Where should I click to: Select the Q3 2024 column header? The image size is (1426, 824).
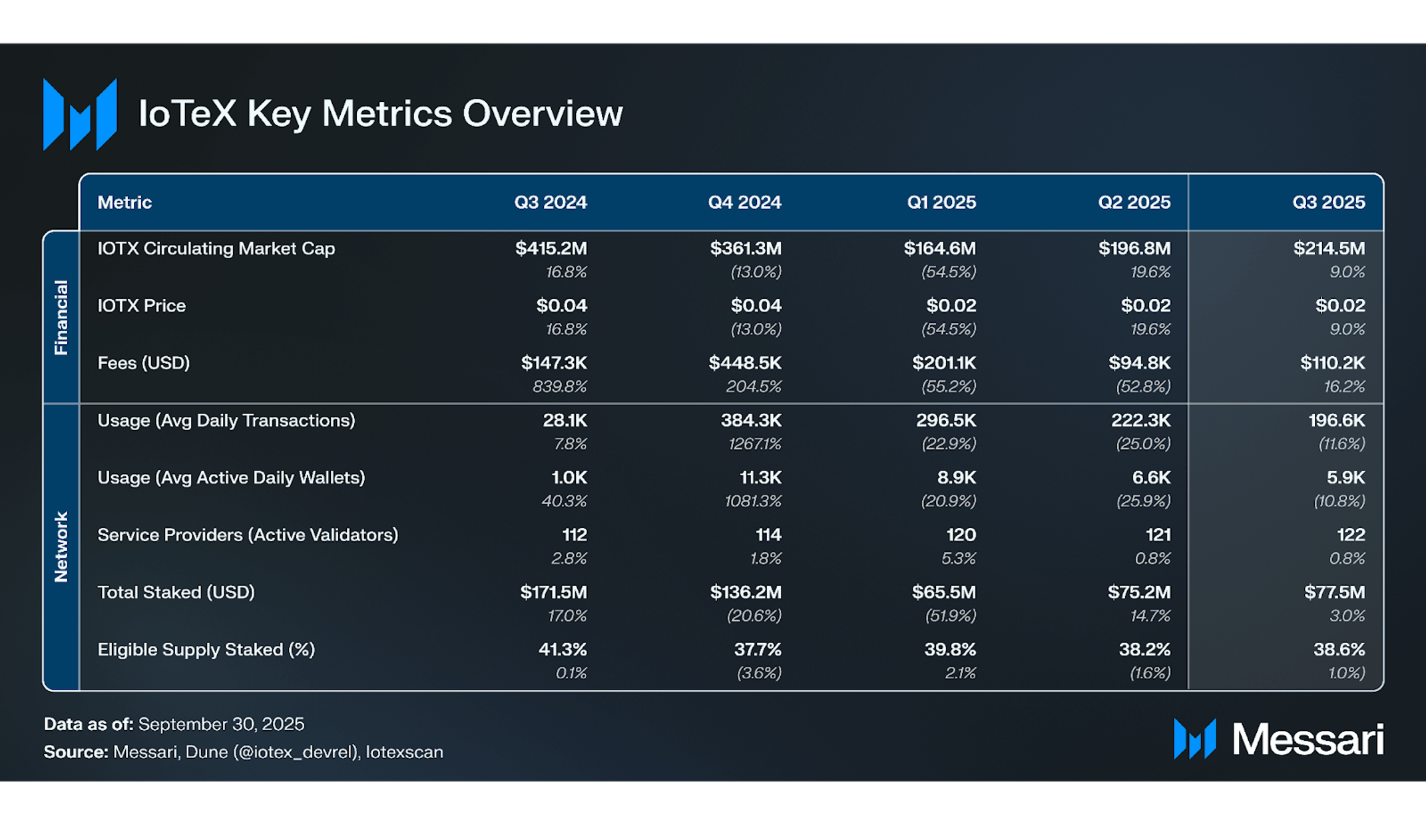click(550, 202)
